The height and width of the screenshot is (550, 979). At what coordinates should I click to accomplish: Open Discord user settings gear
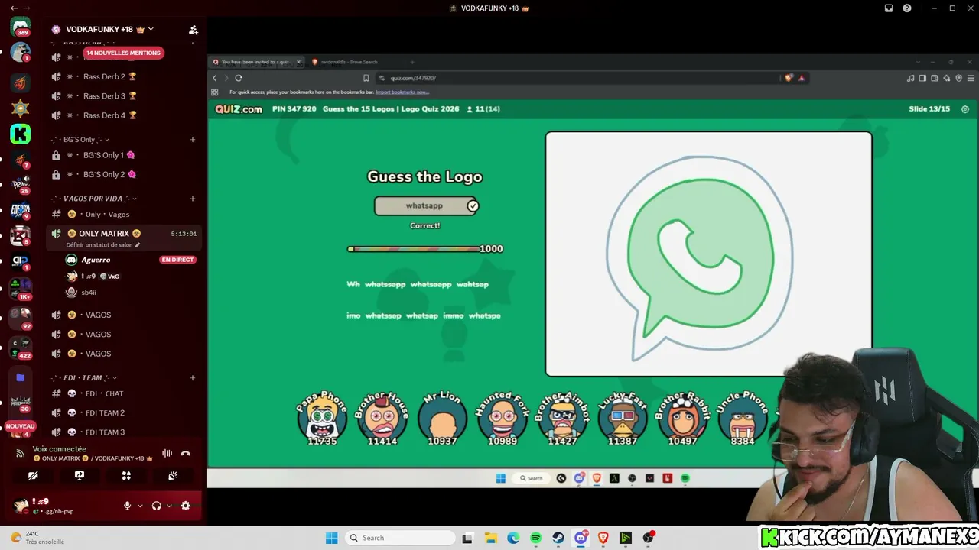[x=185, y=506]
